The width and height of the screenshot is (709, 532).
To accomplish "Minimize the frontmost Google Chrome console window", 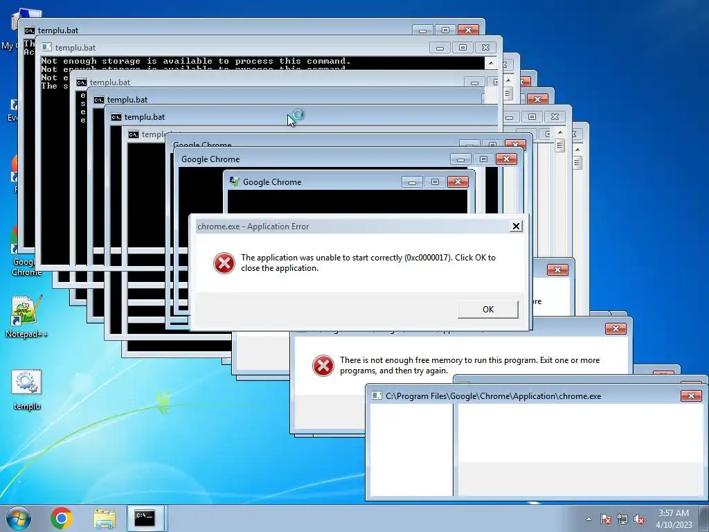I will [412, 182].
